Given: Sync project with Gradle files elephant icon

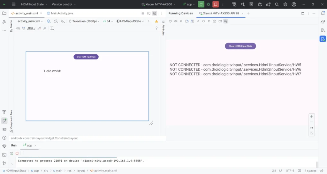Looking at the screenshot, I should pos(268,4).
